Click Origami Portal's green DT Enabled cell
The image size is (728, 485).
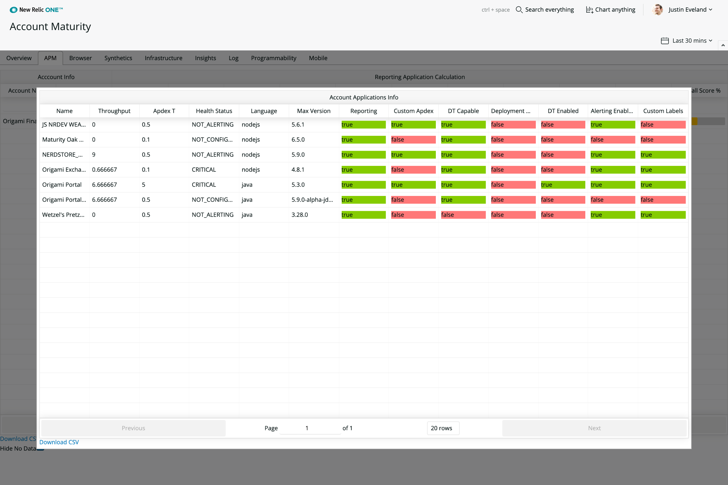[x=563, y=185]
